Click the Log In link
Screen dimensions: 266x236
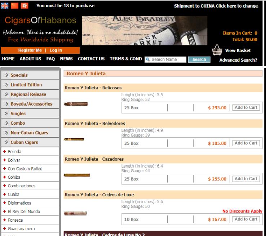point(56,50)
